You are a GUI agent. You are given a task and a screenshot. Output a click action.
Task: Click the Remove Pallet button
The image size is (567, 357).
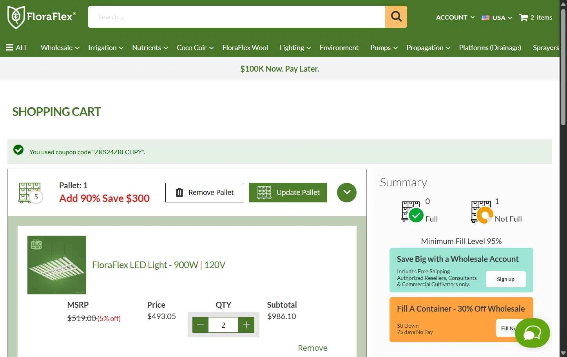pos(205,193)
